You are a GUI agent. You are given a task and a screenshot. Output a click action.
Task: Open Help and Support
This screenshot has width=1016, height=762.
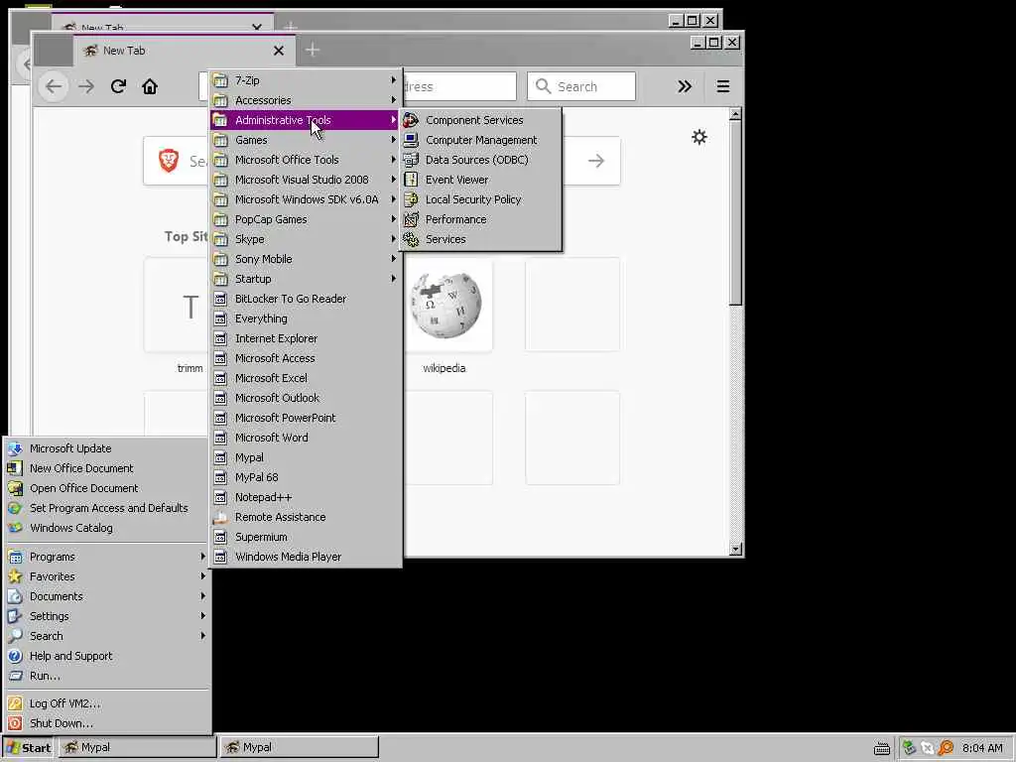[x=107, y=656]
